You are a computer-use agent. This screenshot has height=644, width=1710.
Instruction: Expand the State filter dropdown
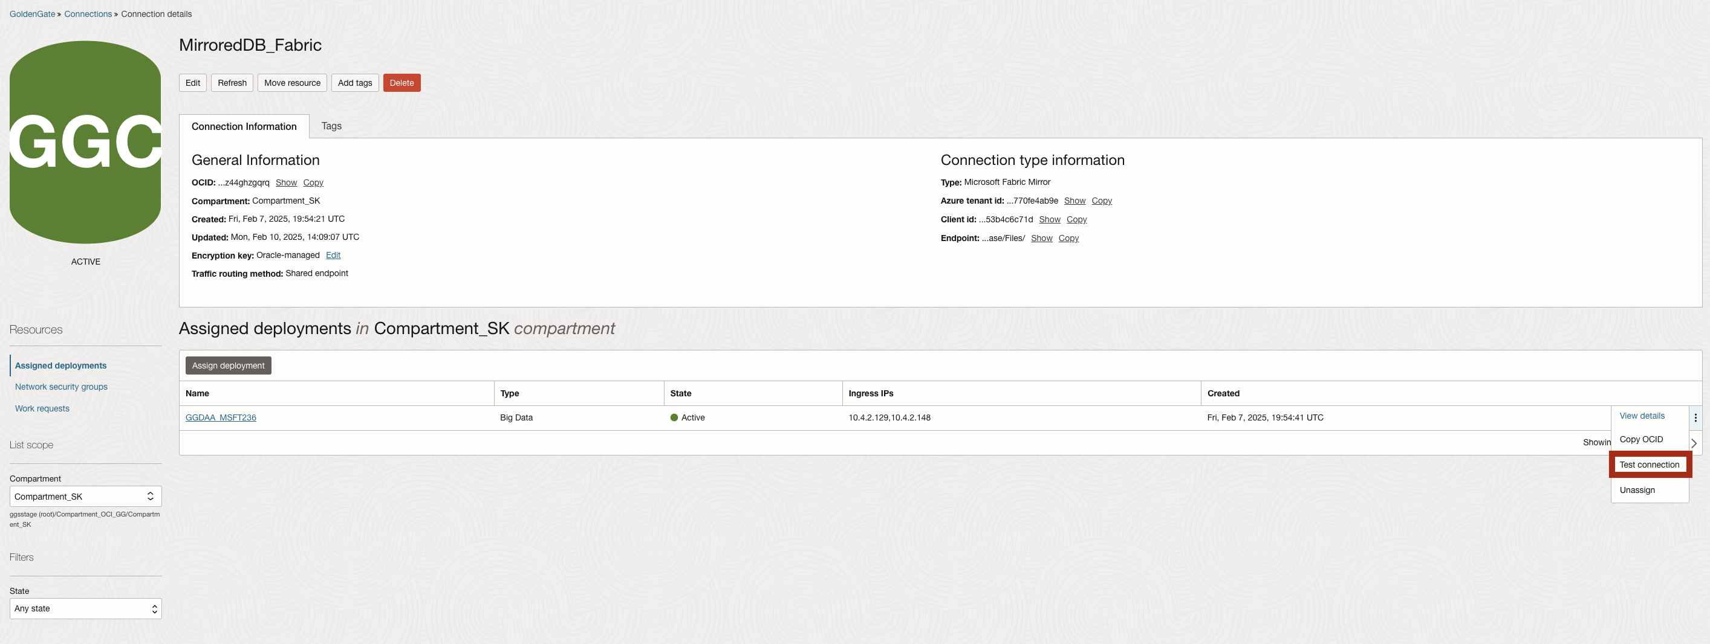click(x=85, y=608)
